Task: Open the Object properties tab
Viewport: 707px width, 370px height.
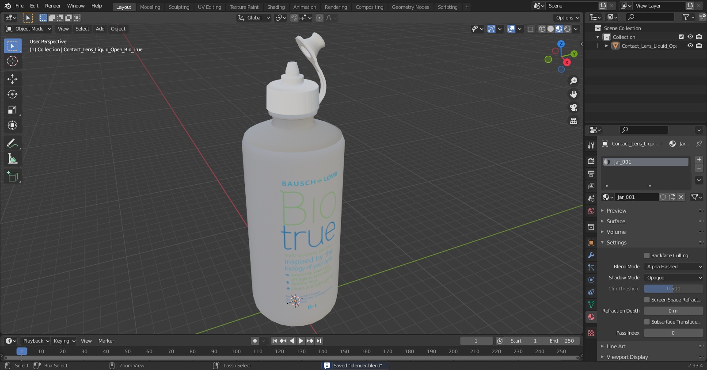Action: pyautogui.click(x=591, y=243)
